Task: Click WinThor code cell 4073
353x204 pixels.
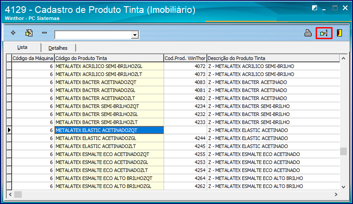Action: [185, 74]
